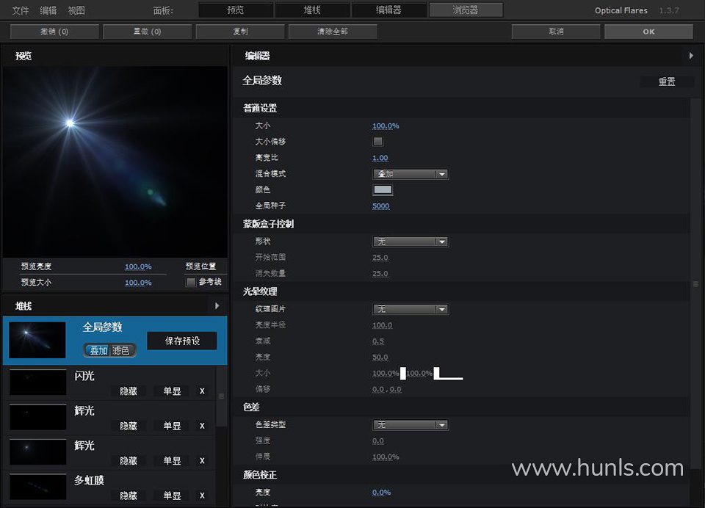
Task: Click the 清除全部 button
Action: point(333,32)
